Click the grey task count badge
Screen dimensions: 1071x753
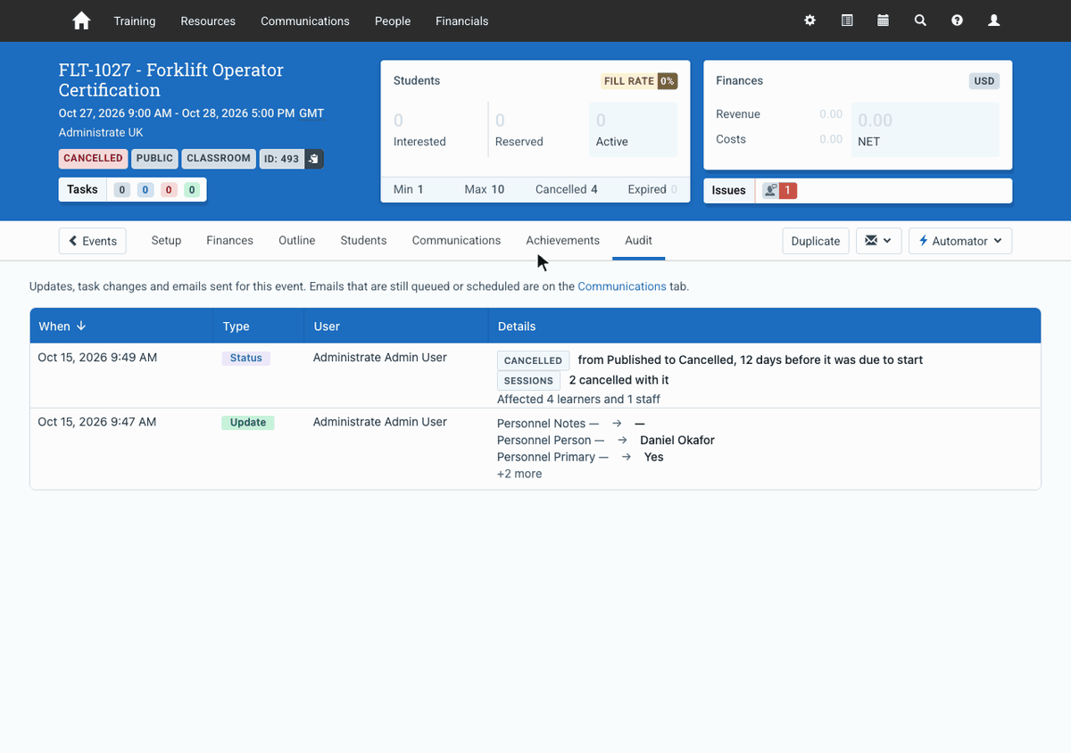(122, 190)
